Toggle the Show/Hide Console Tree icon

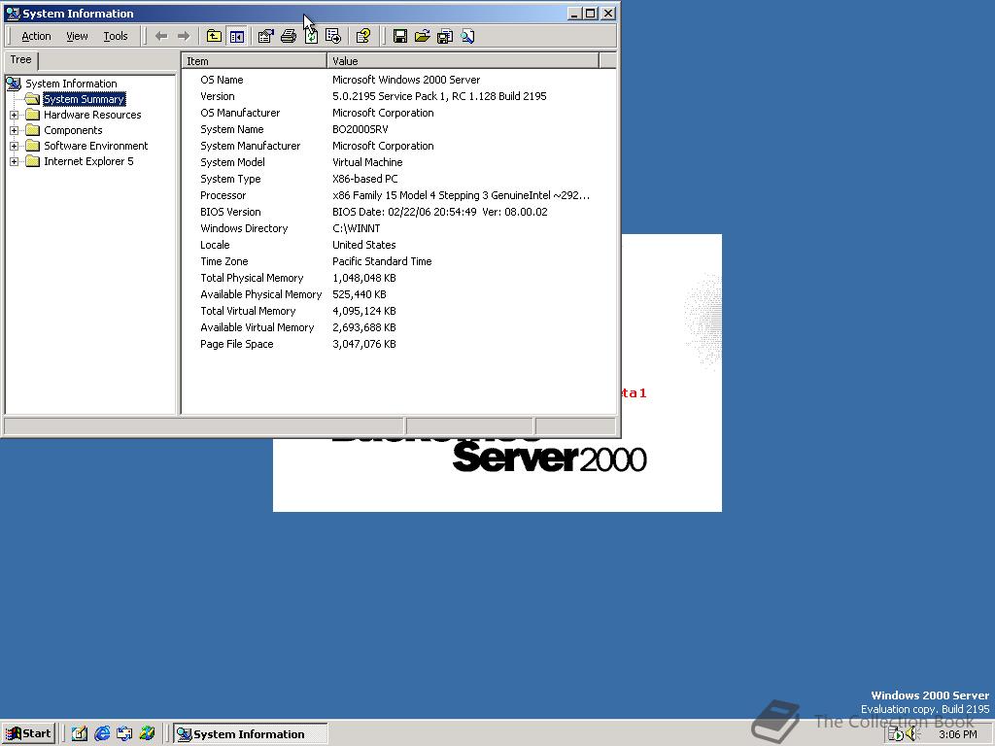(x=237, y=36)
